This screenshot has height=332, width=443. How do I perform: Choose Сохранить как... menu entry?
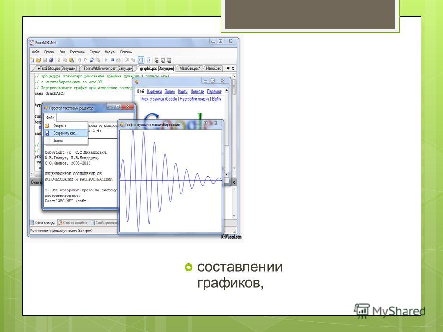(x=65, y=133)
